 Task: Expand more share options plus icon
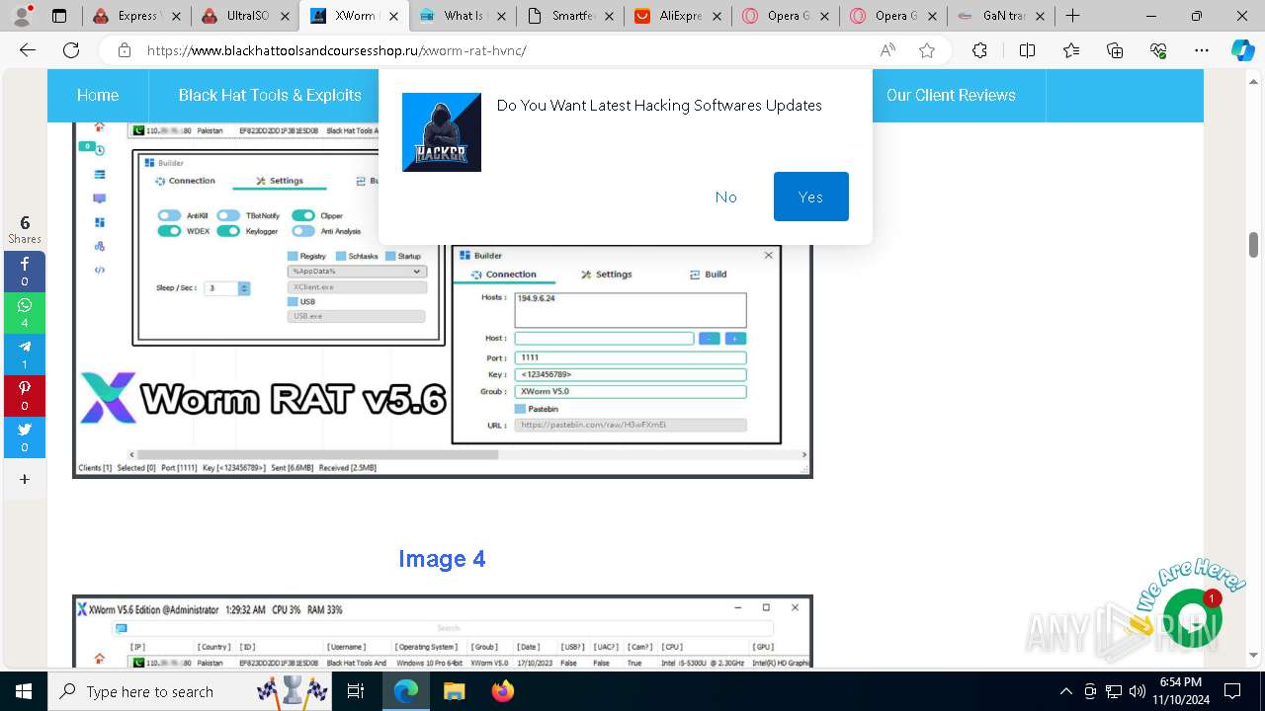(x=25, y=479)
